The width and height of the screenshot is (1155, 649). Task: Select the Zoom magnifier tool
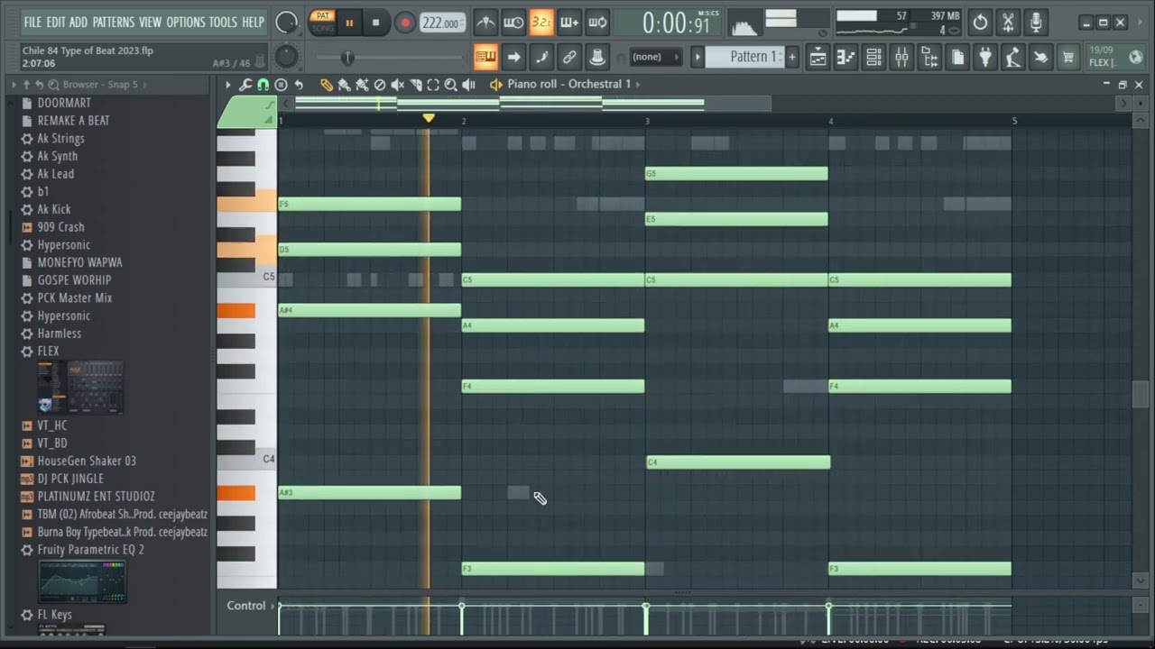(451, 85)
